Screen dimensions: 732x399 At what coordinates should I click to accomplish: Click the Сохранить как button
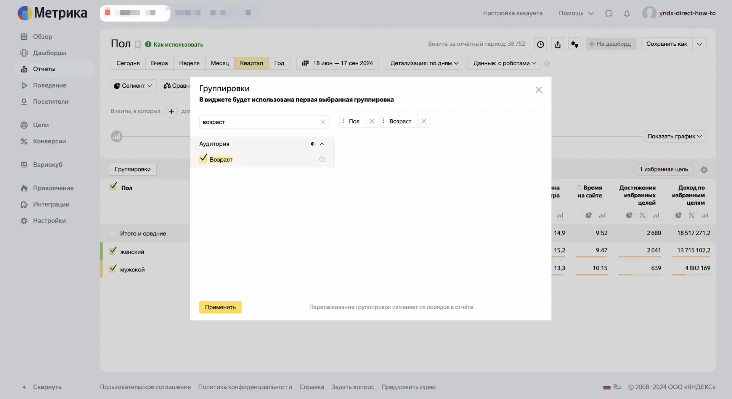(666, 44)
